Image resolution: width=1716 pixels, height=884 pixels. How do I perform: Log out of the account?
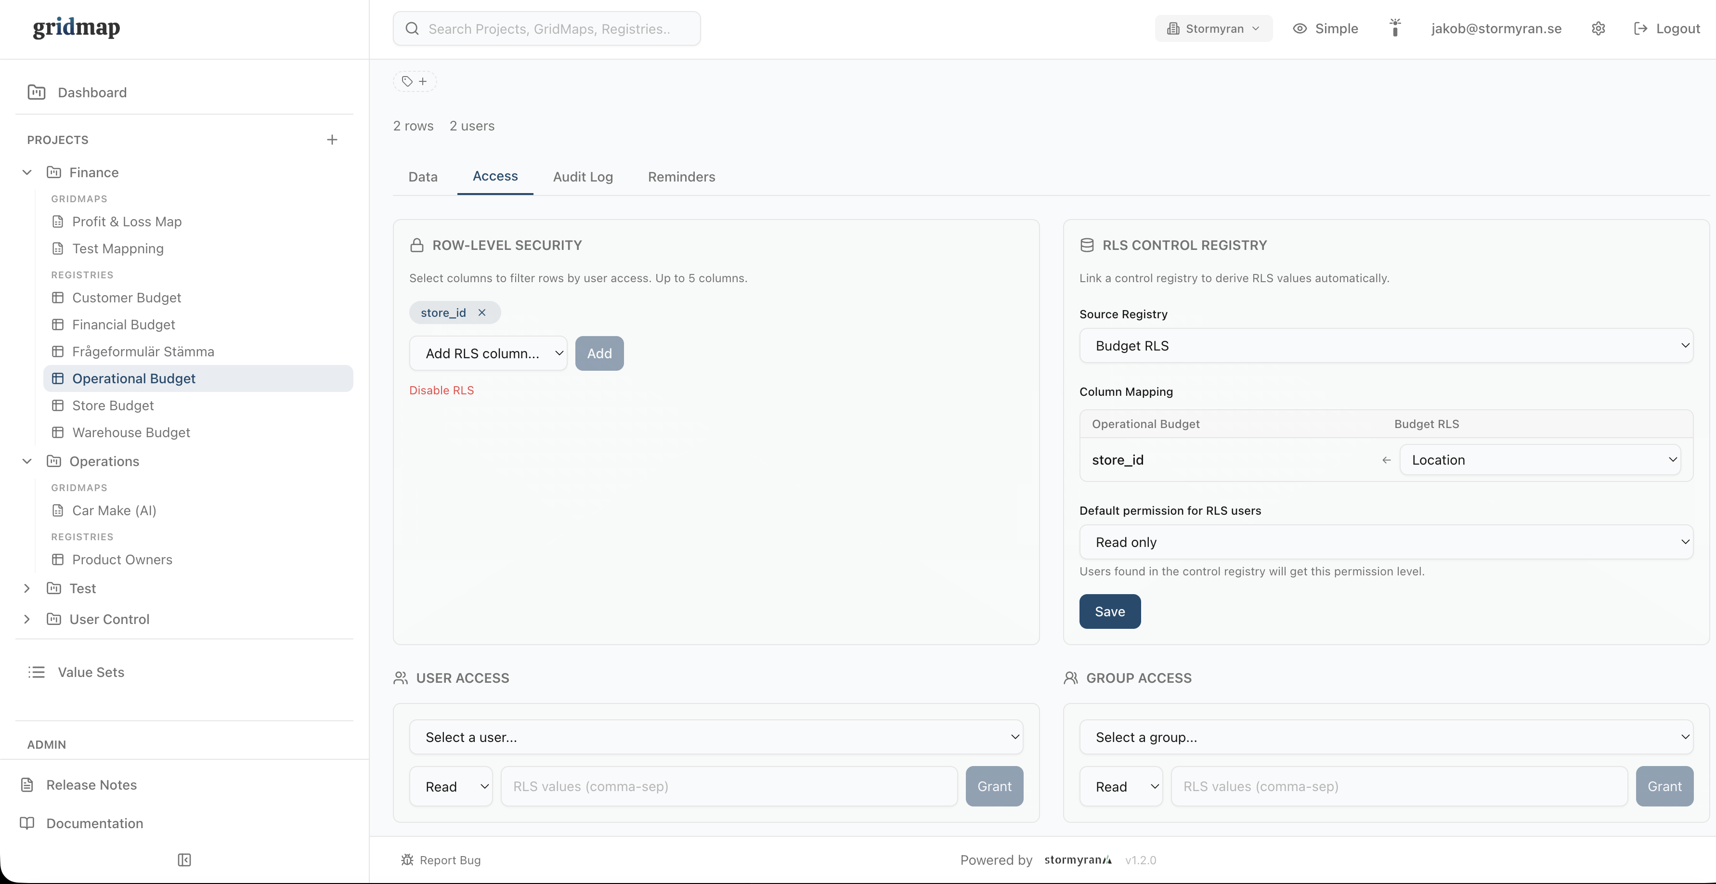pyautogui.click(x=1667, y=28)
